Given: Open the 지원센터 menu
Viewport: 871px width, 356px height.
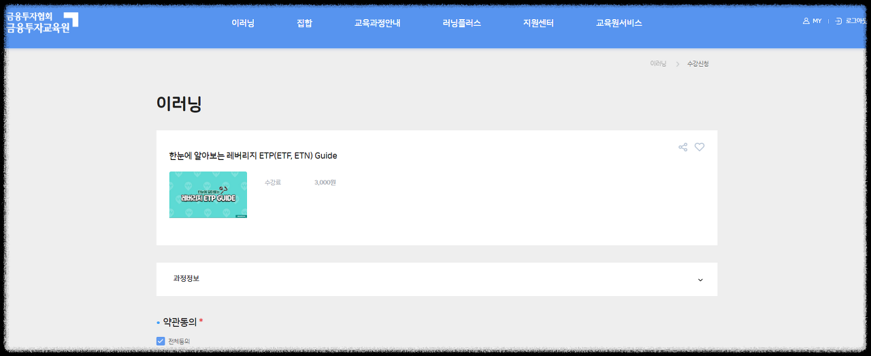Looking at the screenshot, I should [x=538, y=23].
